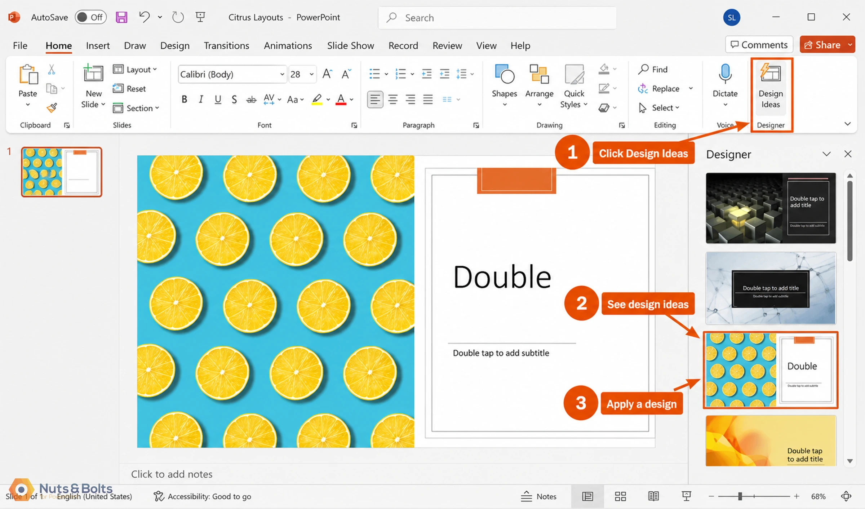Image resolution: width=865 pixels, height=509 pixels.
Task: Open the font color dropdown arrow
Action: [x=352, y=99]
